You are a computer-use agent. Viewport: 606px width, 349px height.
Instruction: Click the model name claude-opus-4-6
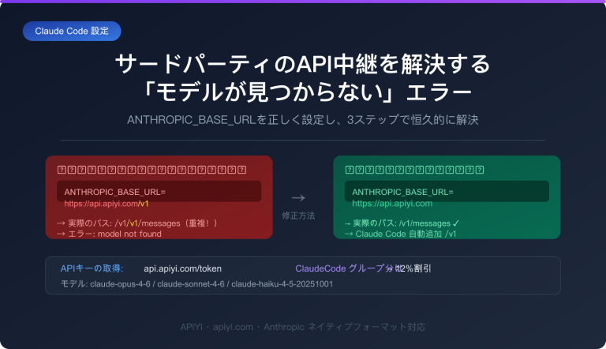[120, 284]
